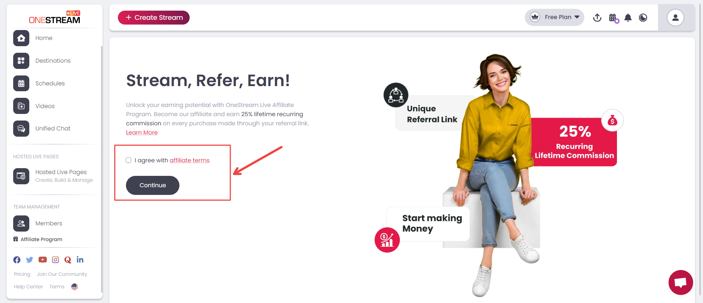The height and width of the screenshot is (303, 703).
Task: Click the Create Stream button
Action: [154, 18]
